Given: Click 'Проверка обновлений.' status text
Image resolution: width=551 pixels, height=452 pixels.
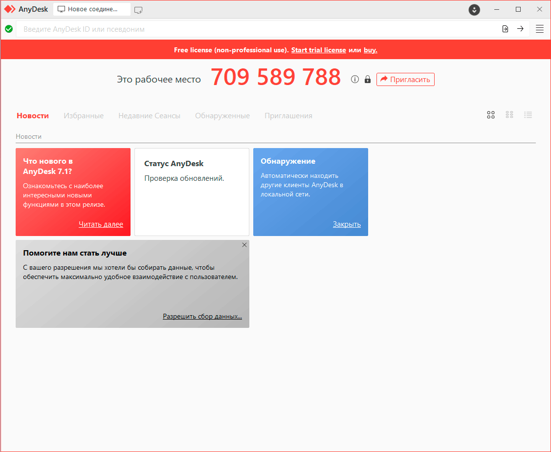Looking at the screenshot, I should [x=184, y=178].
